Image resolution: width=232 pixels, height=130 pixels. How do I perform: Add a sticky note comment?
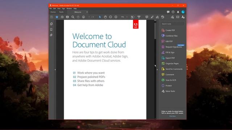146,17
